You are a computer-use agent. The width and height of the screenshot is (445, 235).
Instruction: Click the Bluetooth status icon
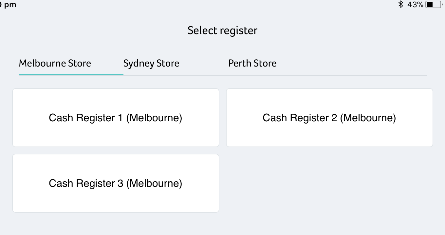(x=400, y=5)
